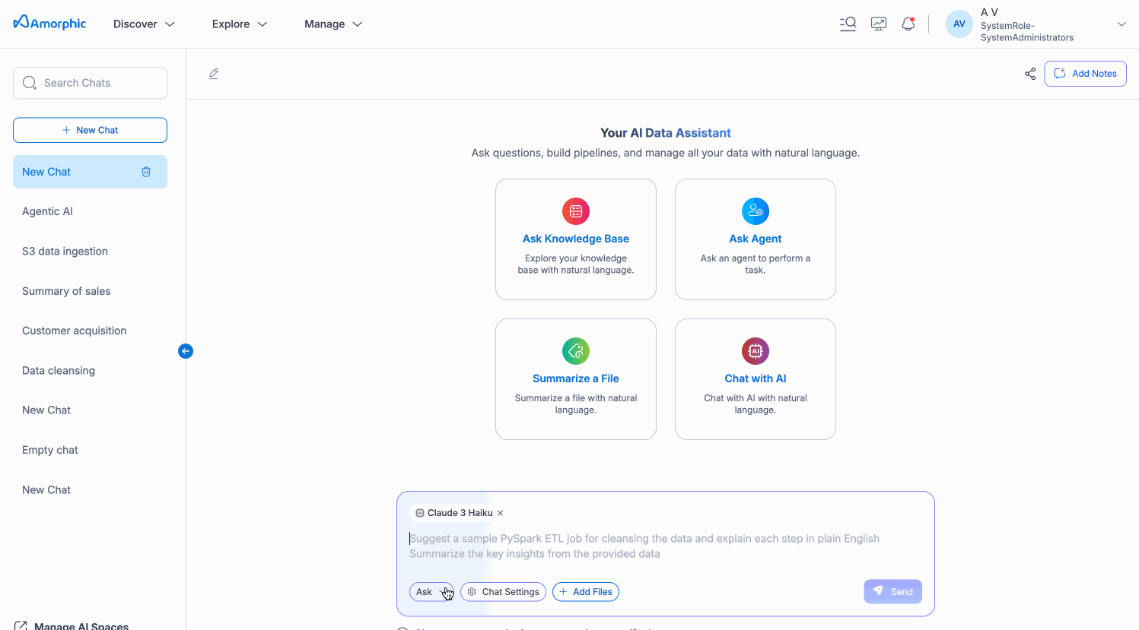1139x630 pixels.
Task: Click the Add Notes button
Action: coord(1085,74)
